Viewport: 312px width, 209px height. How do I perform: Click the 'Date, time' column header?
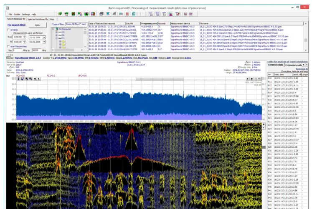click(283, 75)
